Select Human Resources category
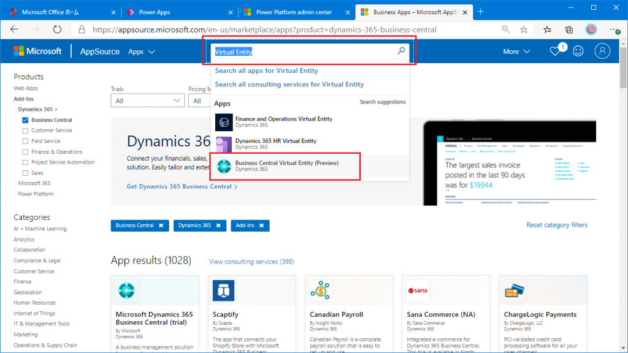The width and height of the screenshot is (628, 353). coord(34,303)
